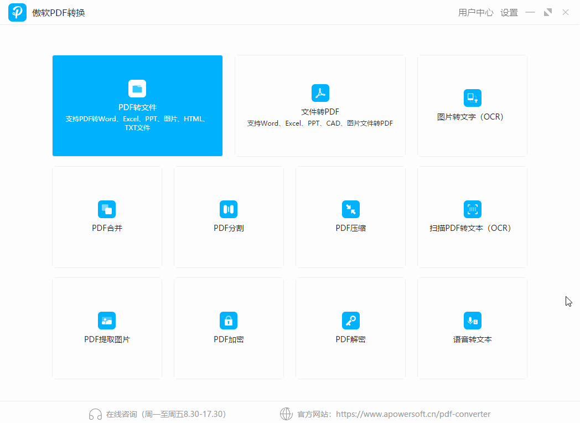The image size is (580, 423).
Task: Click the PDF分割 split icon
Action: (228, 209)
